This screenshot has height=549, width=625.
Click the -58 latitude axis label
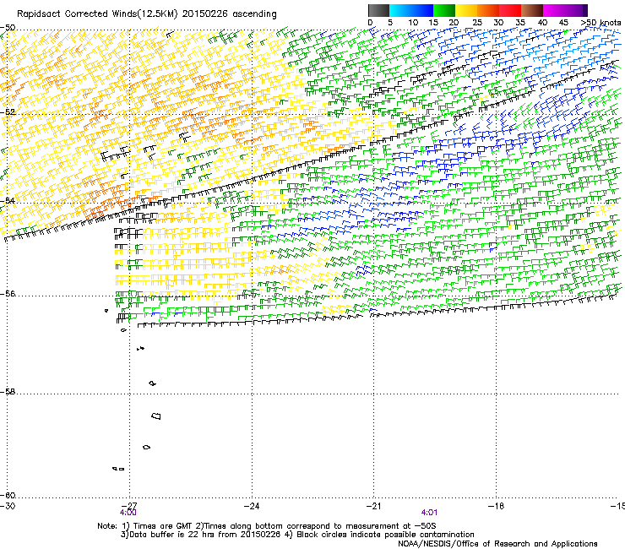pyautogui.click(x=8, y=392)
